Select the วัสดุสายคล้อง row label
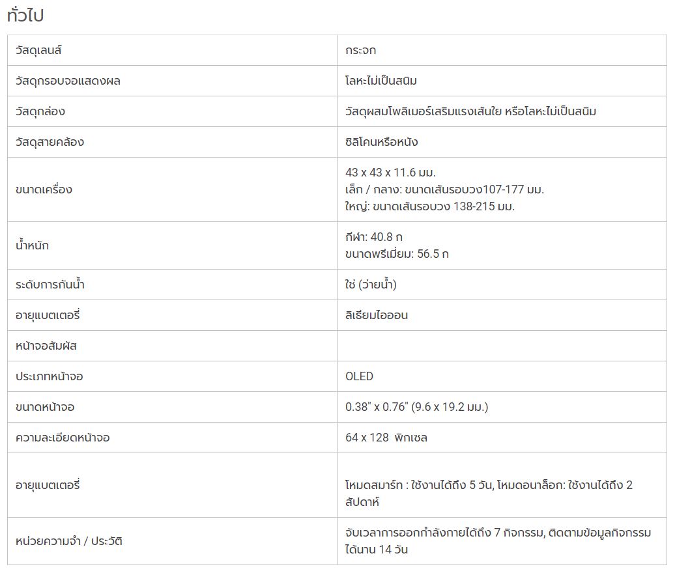 (x=50, y=142)
